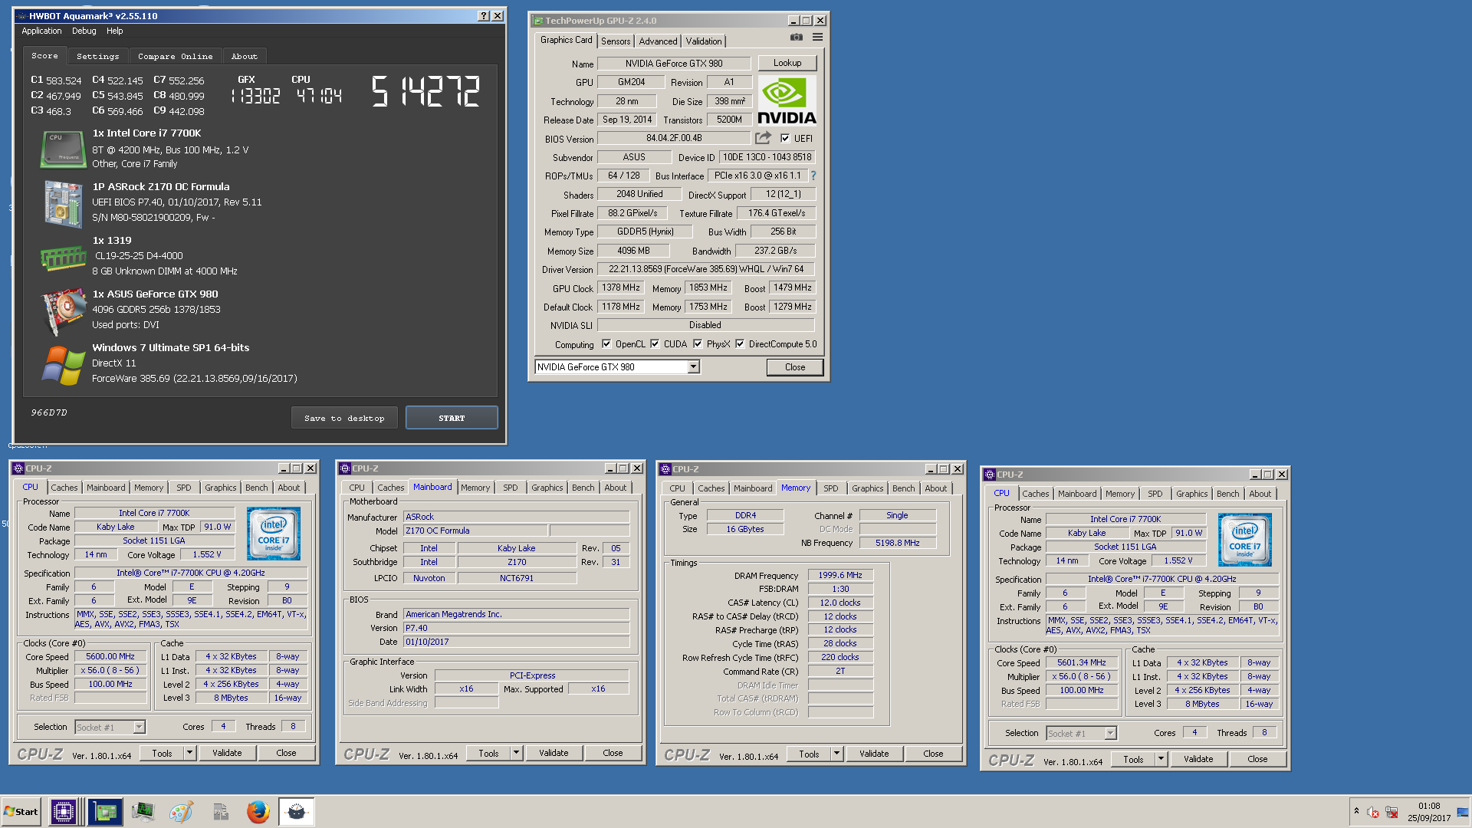Click the Aquamark total score 514272
Viewport: 1472px width, 828px height.
click(x=426, y=91)
